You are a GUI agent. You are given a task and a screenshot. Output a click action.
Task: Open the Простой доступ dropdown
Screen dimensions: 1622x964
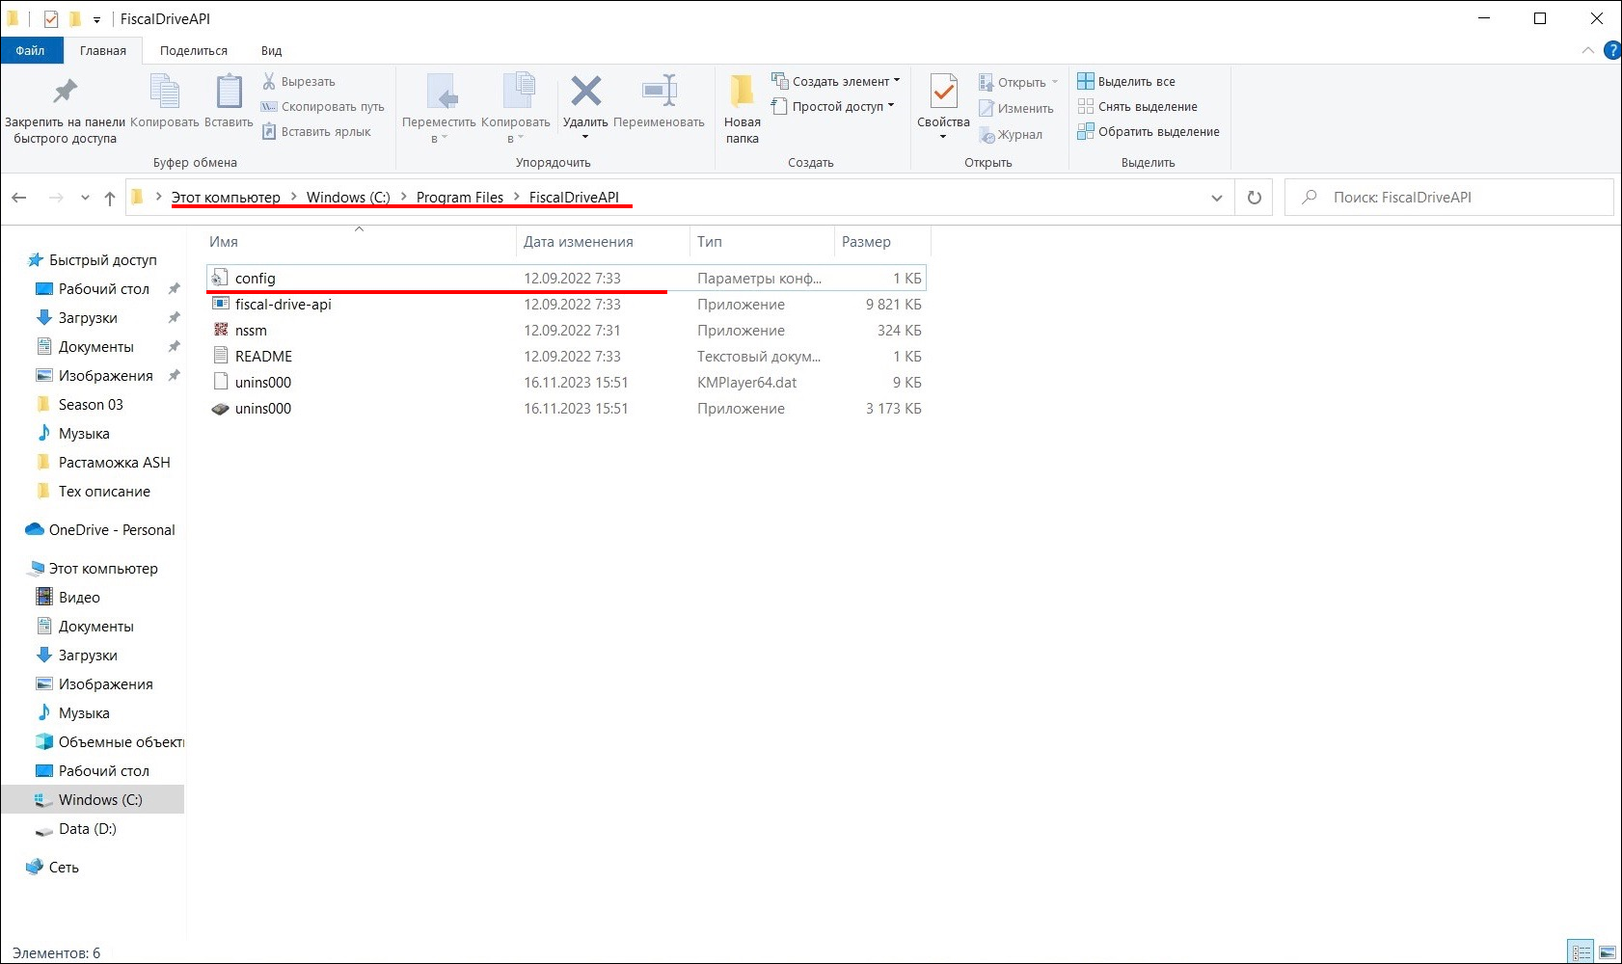pyautogui.click(x=832, y=106)
